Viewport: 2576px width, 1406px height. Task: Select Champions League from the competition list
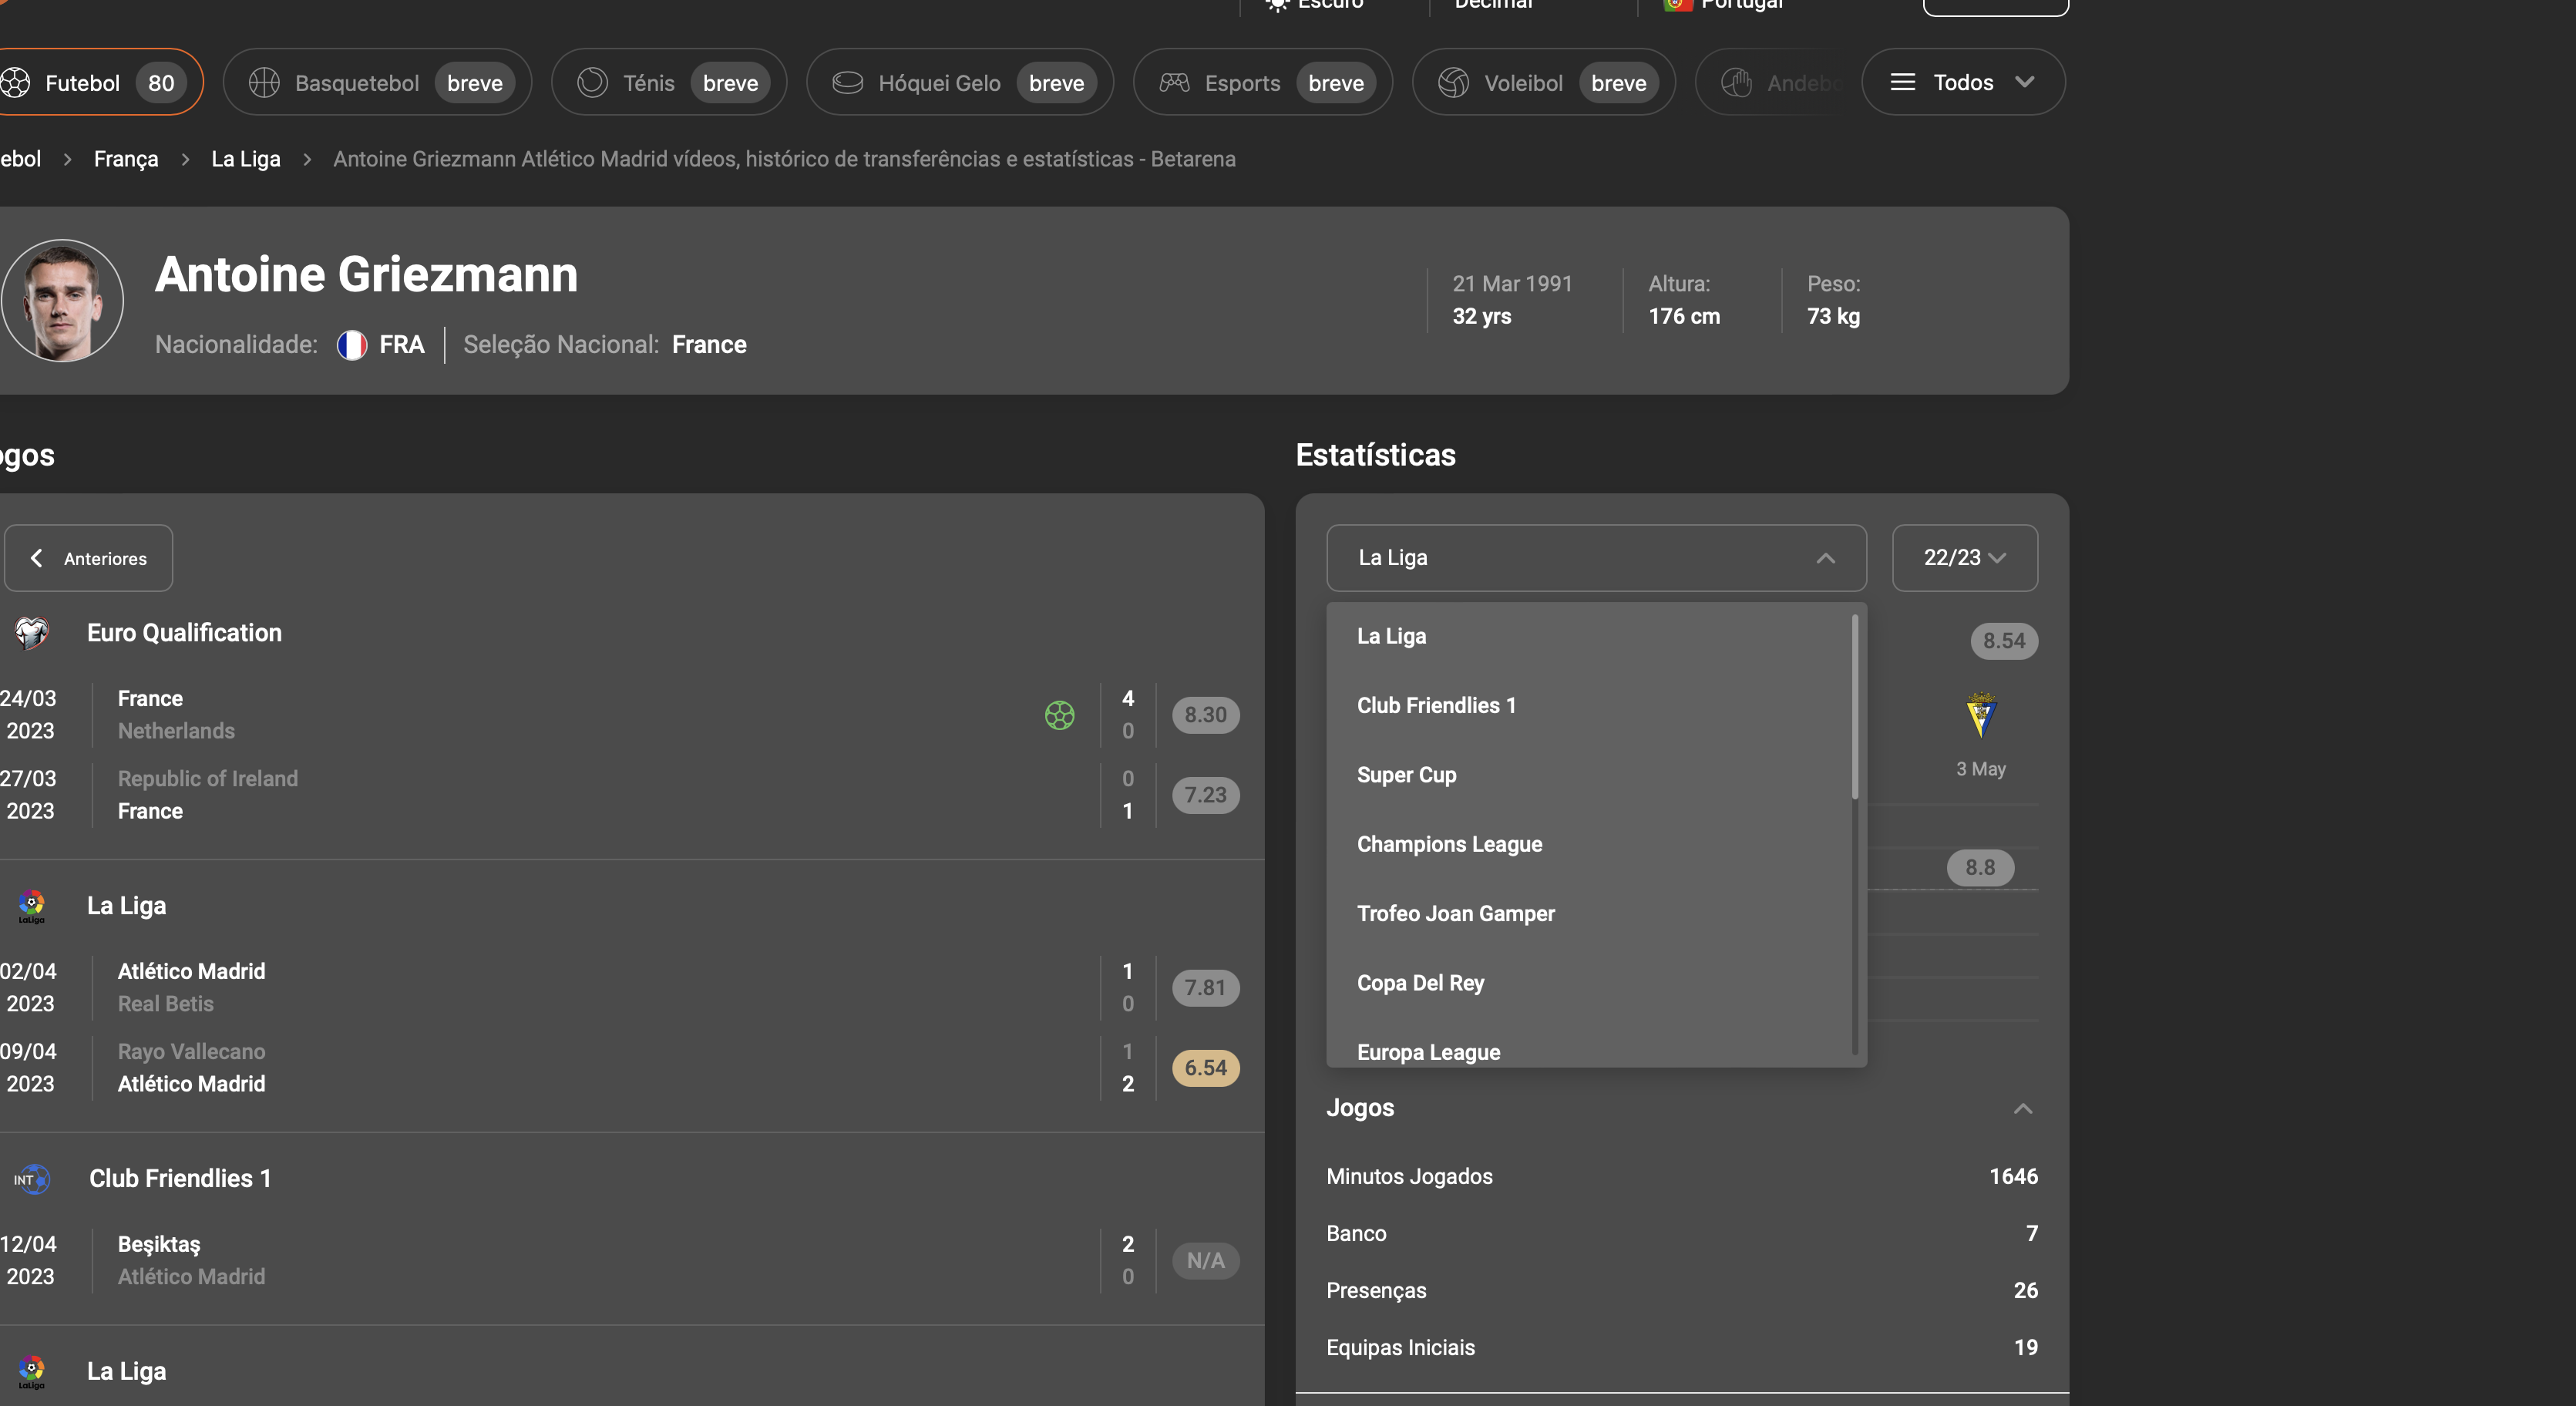[x=1450, y=844]
